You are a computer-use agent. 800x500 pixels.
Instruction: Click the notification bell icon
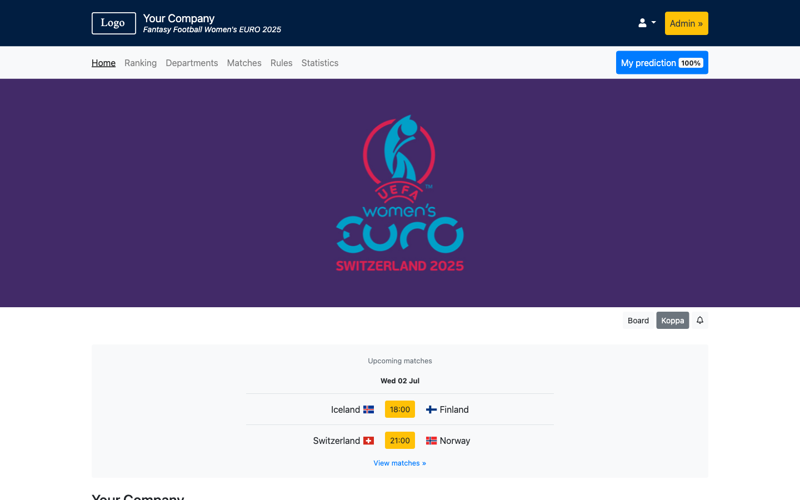pyautogui.click(x=700, y=321)
